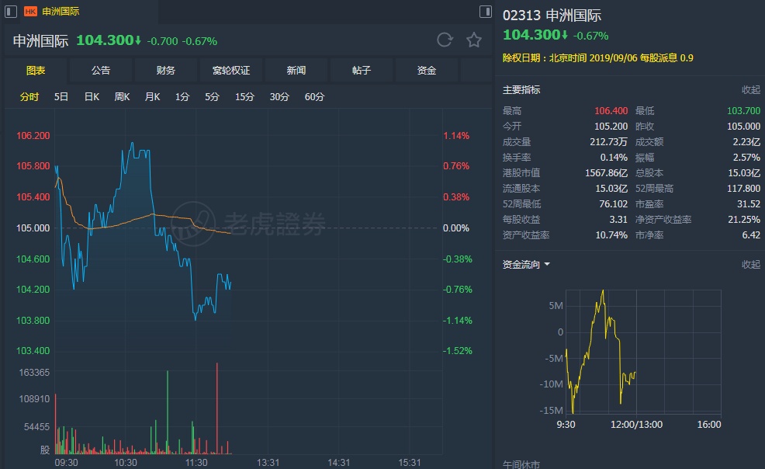Choose the 60分 chart interval
Screen dimensions: 765x469
pyautogui.click(x=315, y=97)
